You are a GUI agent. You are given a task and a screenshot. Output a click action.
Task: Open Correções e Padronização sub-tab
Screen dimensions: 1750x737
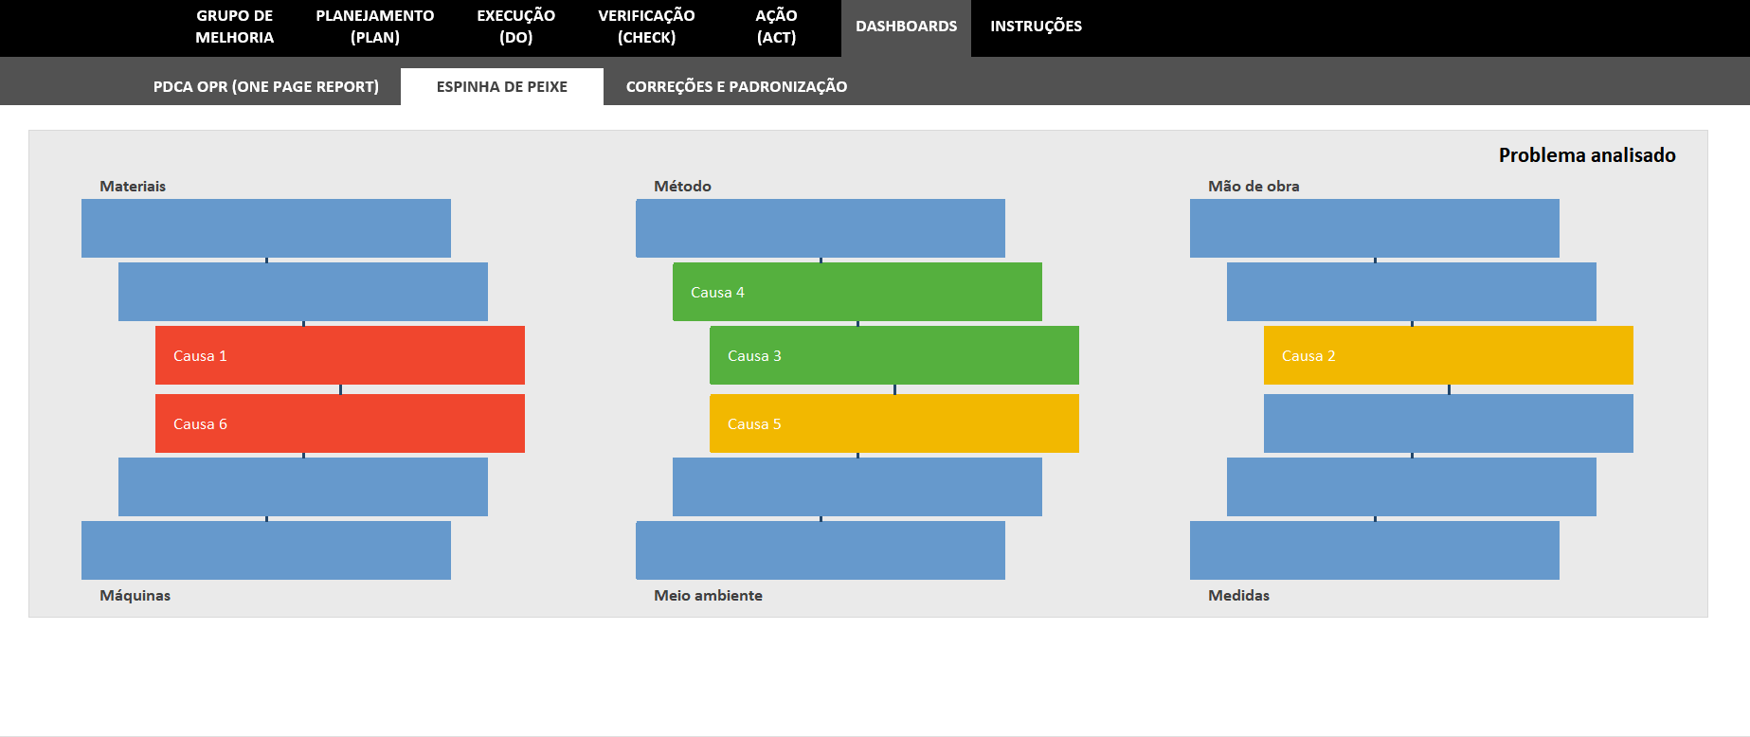tap(736, 86)
